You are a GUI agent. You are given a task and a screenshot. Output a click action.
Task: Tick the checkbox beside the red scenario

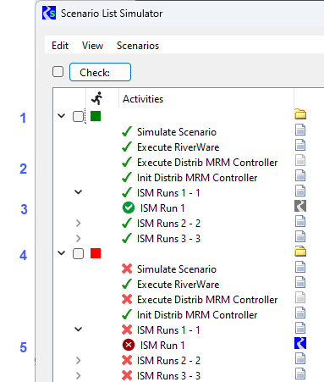tap(78, 253)
